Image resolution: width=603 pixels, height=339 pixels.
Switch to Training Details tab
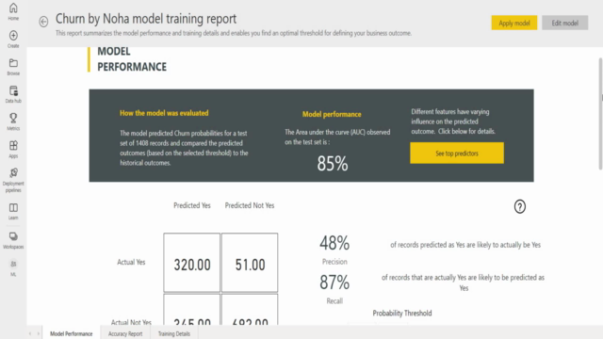[173, 333]
